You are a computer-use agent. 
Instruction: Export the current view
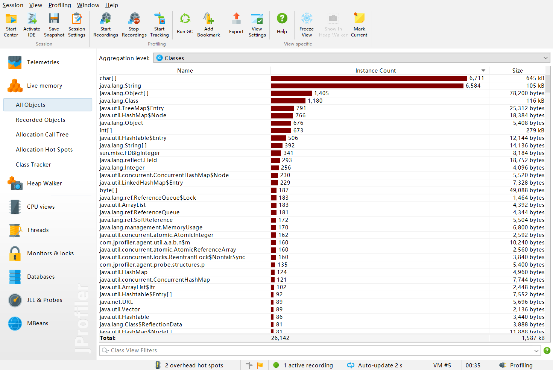tap(236, 23)
